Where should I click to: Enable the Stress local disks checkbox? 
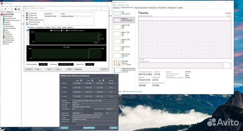coord(29,22)
